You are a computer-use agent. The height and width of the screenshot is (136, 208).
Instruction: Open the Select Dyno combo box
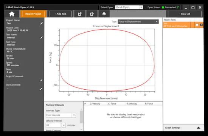point(129,7)
